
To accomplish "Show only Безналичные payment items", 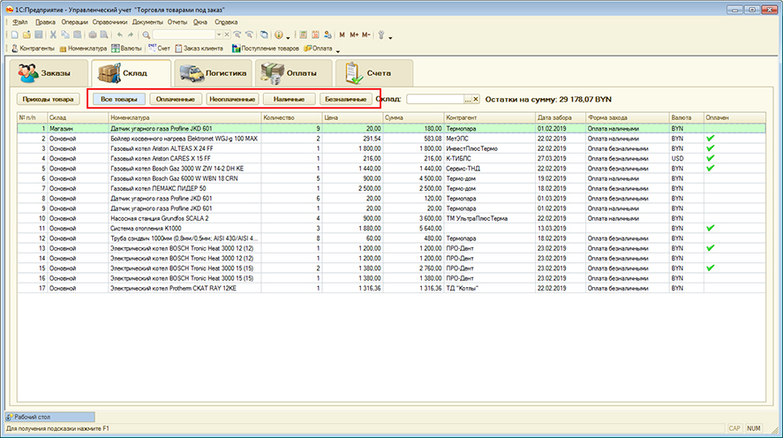I will coord(344,100).
